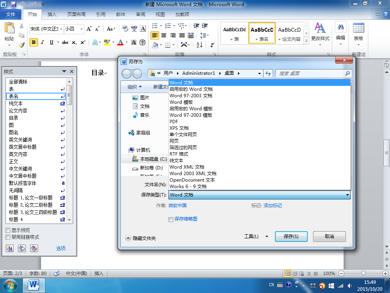This screenshot has height=293, width=390.
Task: Open the Organize dropdown
Action: coord(134,87)
